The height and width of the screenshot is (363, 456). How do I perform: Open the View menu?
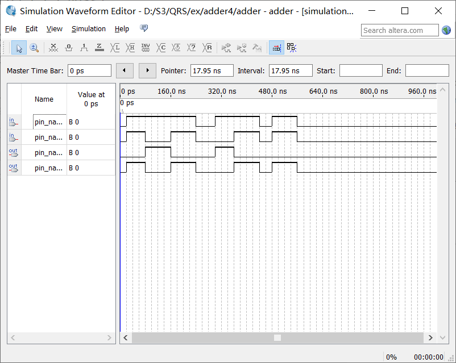click(x=55, y=29)
